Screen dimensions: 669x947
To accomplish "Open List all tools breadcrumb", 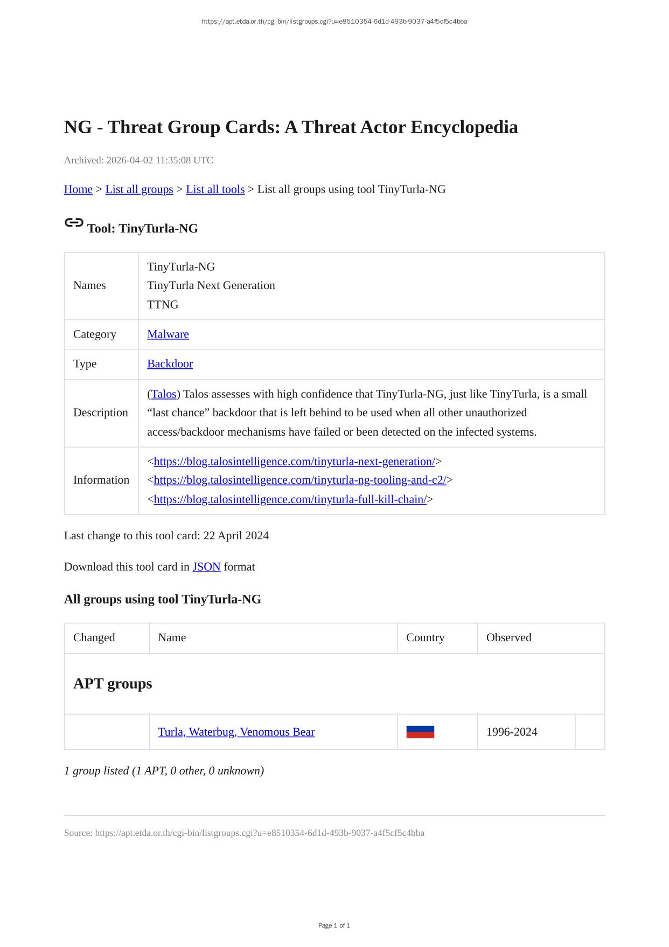I will tap(215, 189).
